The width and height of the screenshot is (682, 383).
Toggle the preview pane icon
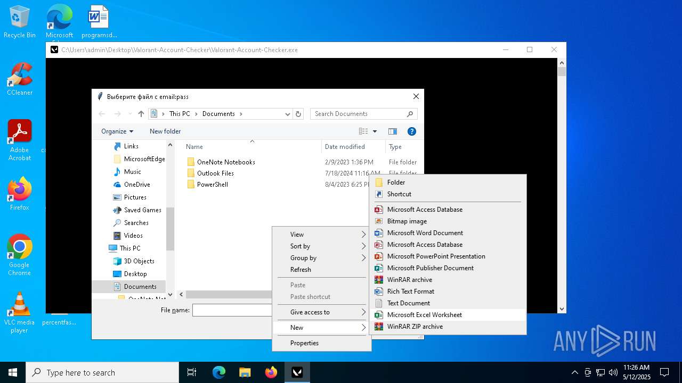click(x=393, y=131)
